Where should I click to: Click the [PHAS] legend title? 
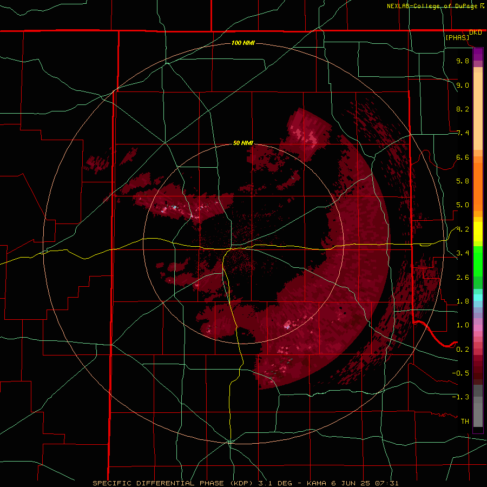tap(457, 37)
